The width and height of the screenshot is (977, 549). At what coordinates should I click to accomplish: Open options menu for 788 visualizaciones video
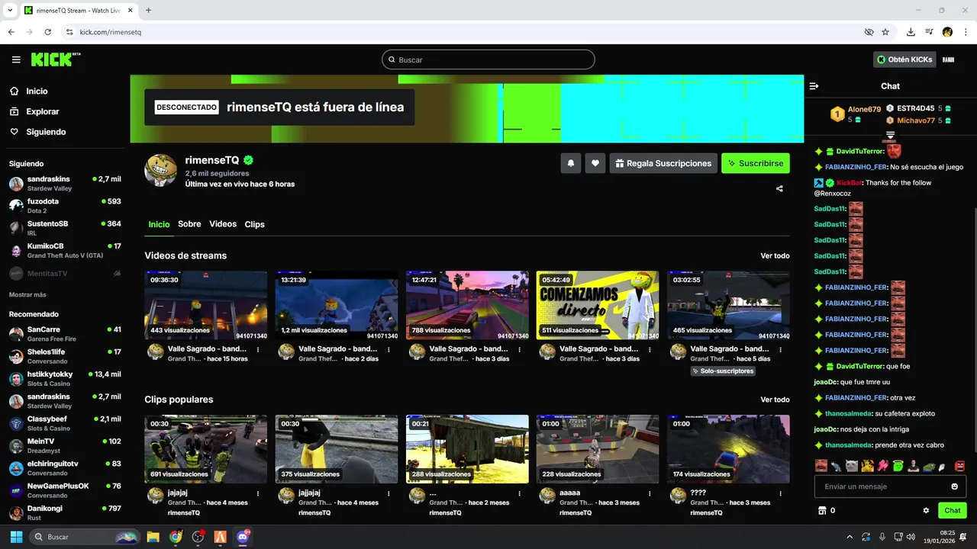(519, 349)
